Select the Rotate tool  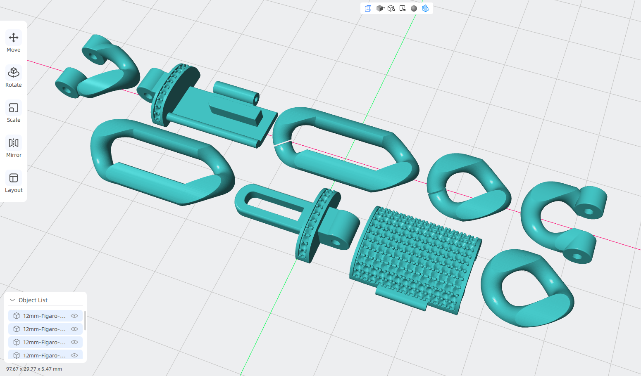tap(14, 77)
